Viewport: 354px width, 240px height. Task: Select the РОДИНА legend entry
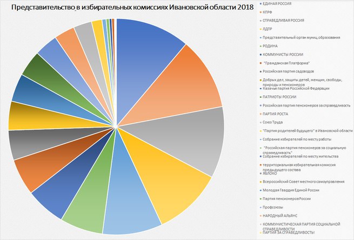point(269,46)
